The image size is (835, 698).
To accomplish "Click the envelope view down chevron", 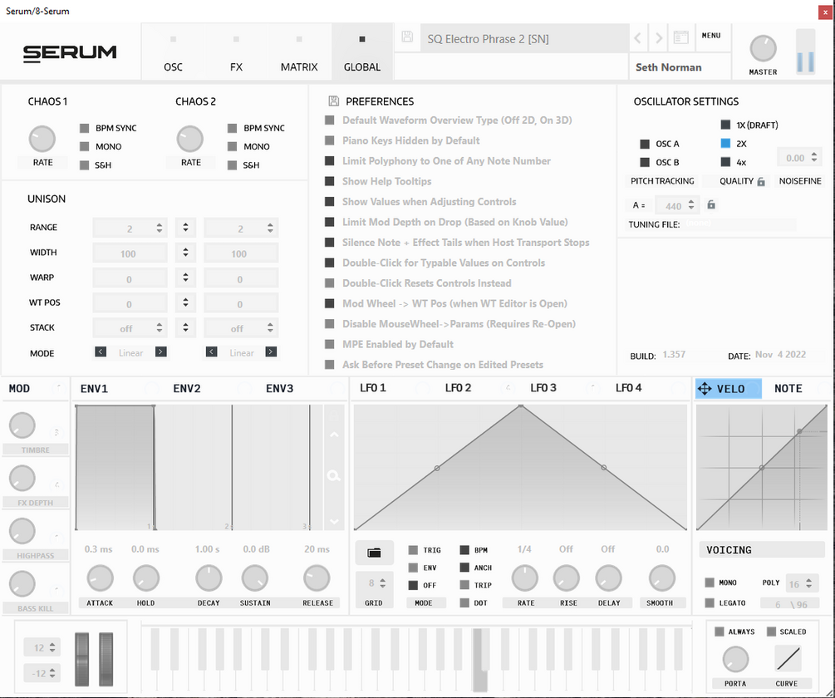I will (334, 521).
